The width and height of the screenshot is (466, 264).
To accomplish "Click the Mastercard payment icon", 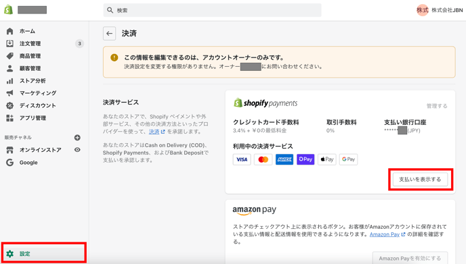I will (x=263, y=159).
